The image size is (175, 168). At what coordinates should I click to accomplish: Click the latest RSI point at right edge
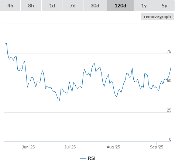point(171,59)
